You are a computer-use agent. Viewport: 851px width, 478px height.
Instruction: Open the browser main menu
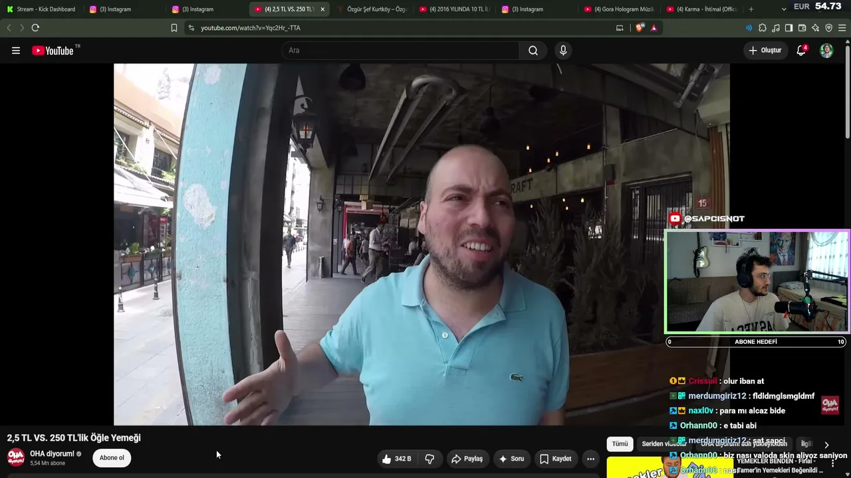click(x=842, y=28)
